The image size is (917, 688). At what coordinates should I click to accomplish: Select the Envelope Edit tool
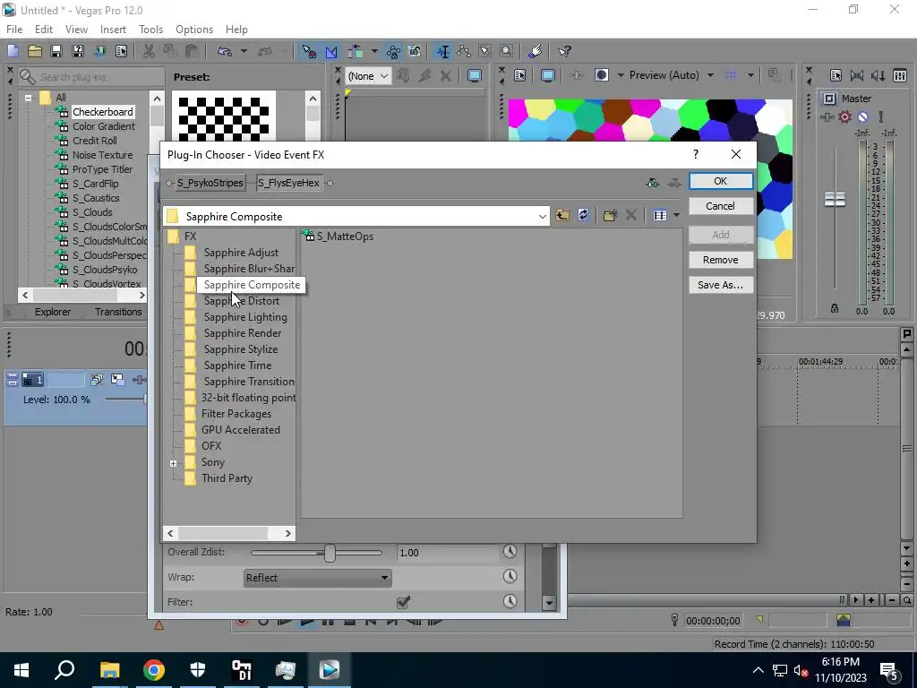click(x=465, y=51)
